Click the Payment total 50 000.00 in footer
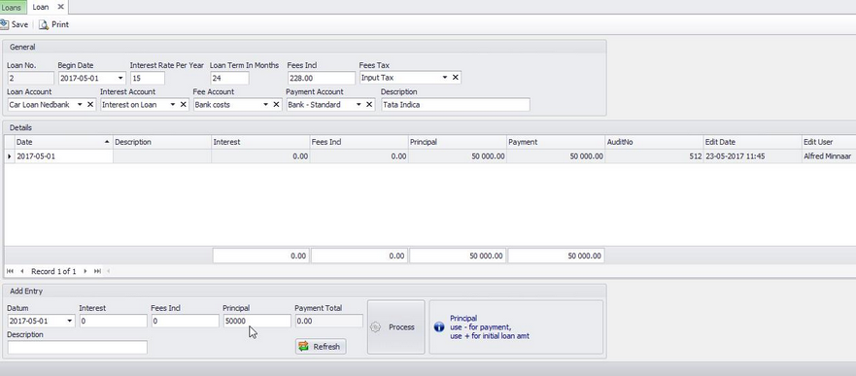 coord(556,256)
